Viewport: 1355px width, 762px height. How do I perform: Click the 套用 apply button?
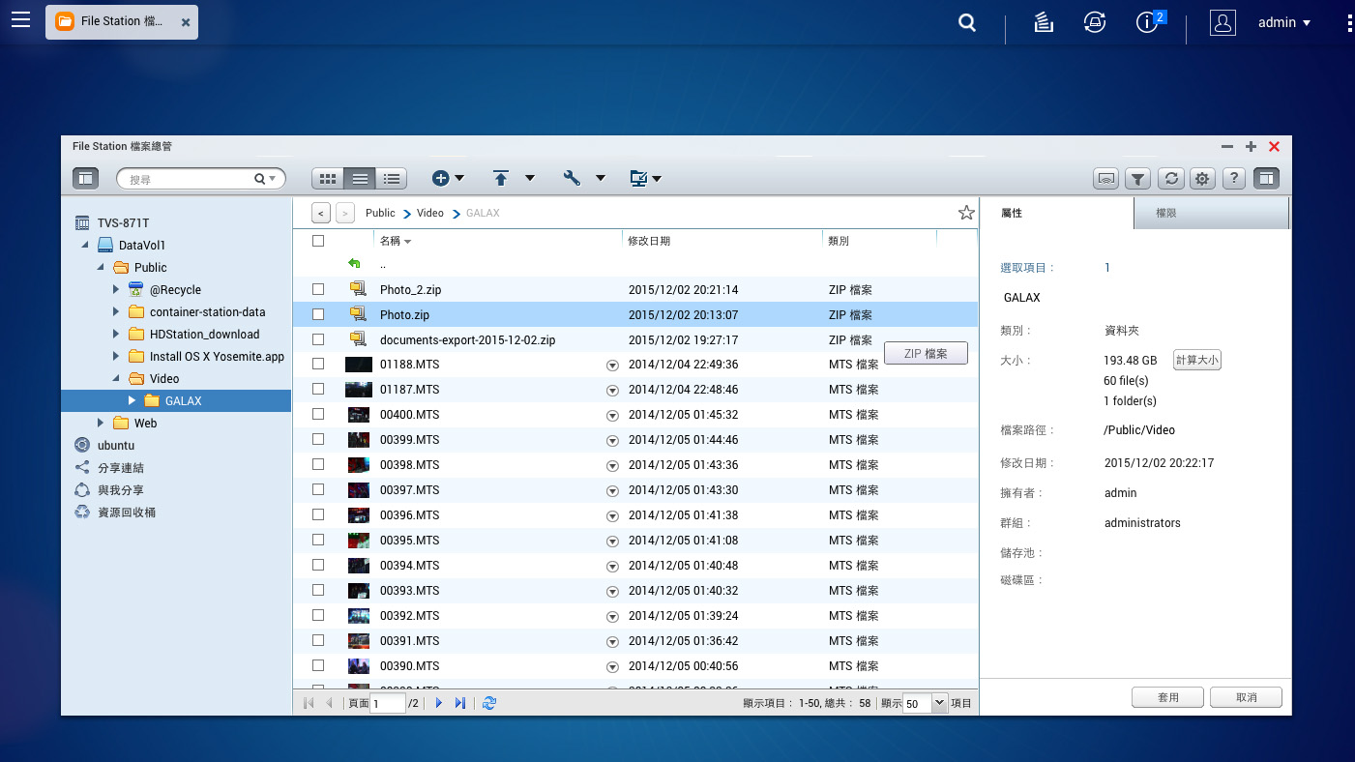click(x=1168, y=697)
